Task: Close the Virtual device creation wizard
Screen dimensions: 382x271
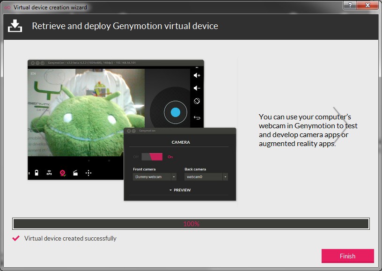Action: coord(367,5)
